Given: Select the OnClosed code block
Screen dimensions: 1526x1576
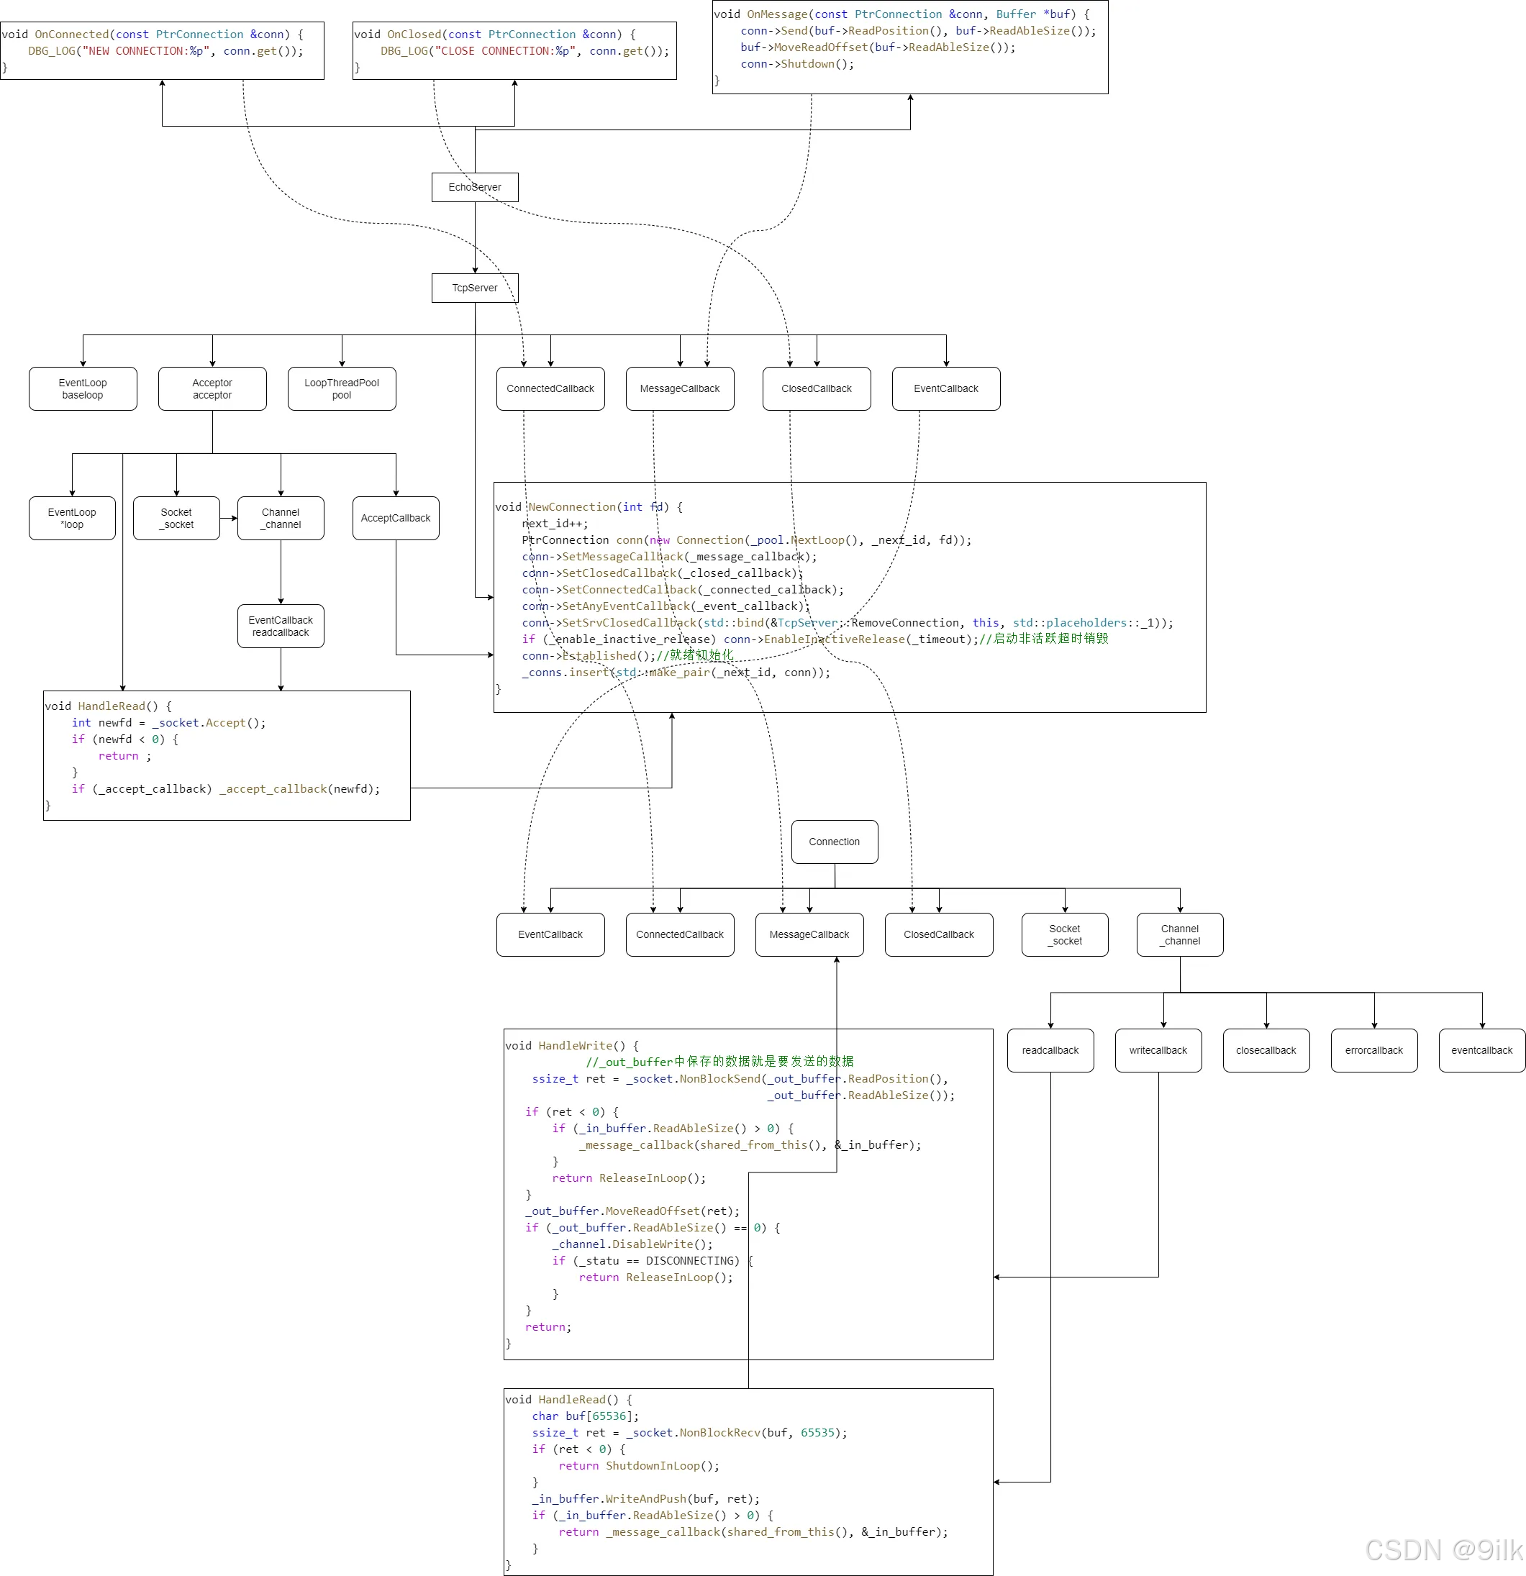Looking at the screenshot, I should [x=515, y=50].
